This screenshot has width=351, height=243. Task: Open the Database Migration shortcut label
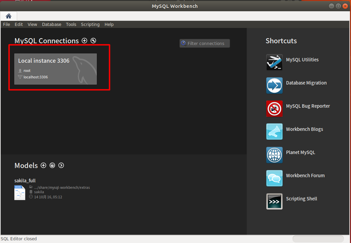(x=306, y=83)
